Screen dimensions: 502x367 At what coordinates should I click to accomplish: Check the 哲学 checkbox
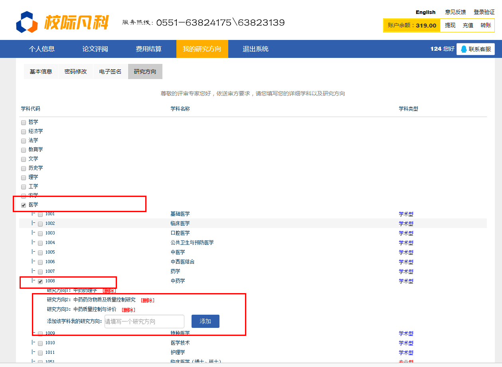24,122
